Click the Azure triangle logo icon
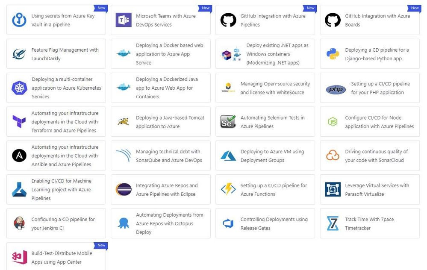The height and width of the screenshot is (270, 427). pos(228,156)
